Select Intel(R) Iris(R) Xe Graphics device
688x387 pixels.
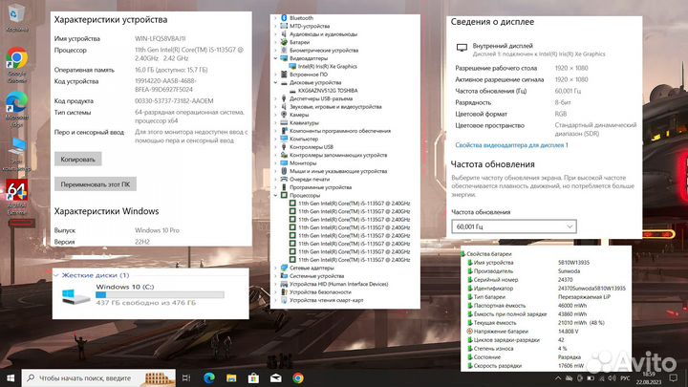pyautogui.click(x=328, y=66)
